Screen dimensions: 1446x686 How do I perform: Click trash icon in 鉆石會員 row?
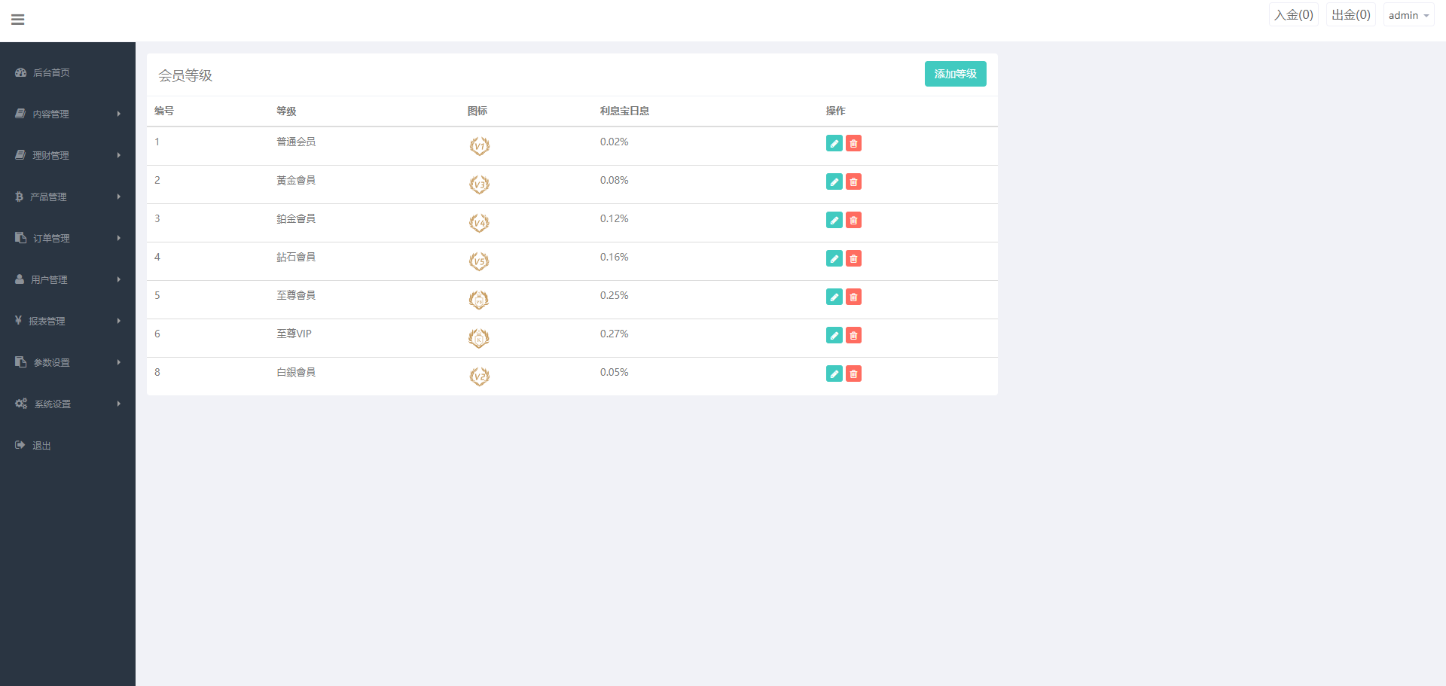click(x=853, y=259)
